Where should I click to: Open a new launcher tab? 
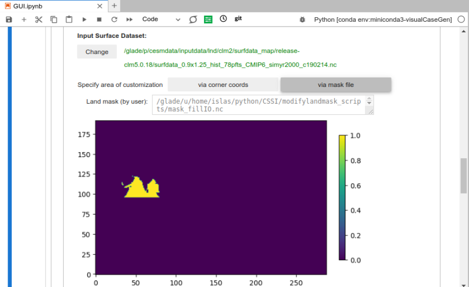(114, 6)
